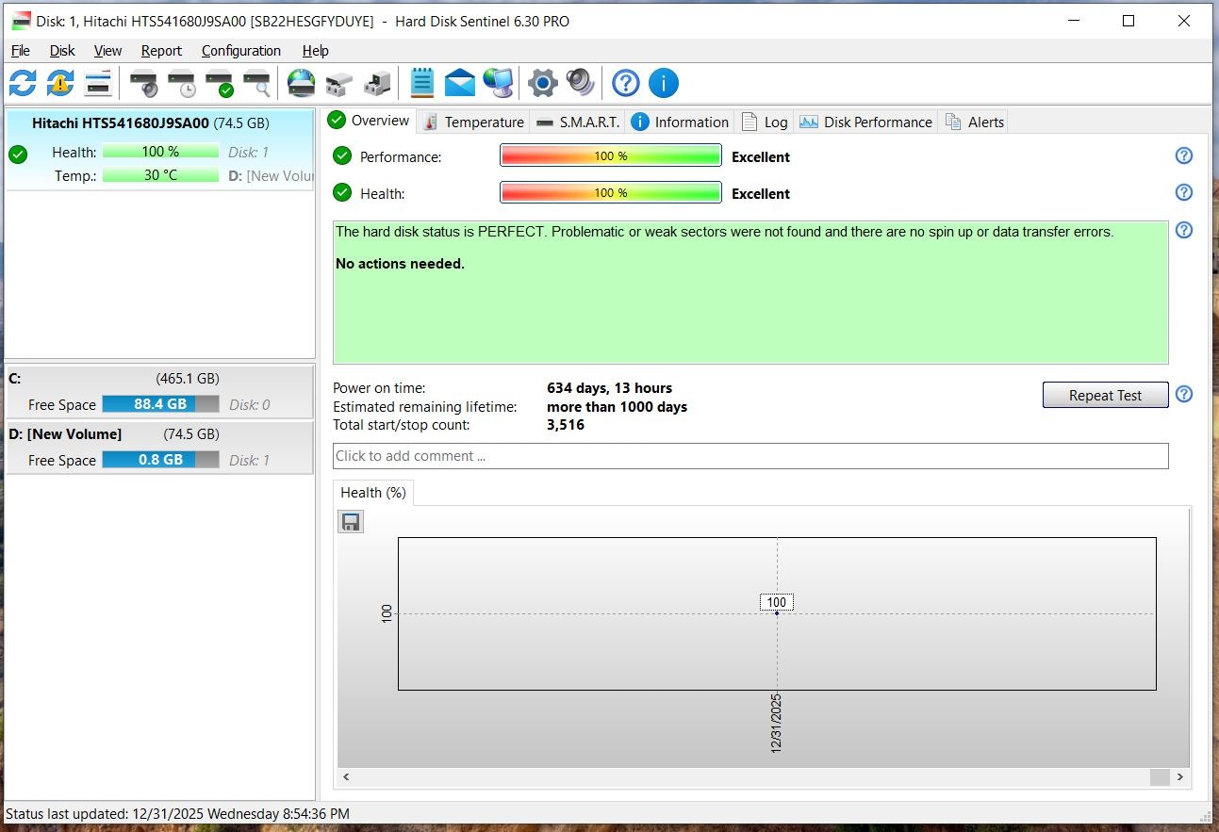This screenshot has height=832, width=1219.
Task: Click the disk with magnifier toolbar icon
Action: pos(256,83)
